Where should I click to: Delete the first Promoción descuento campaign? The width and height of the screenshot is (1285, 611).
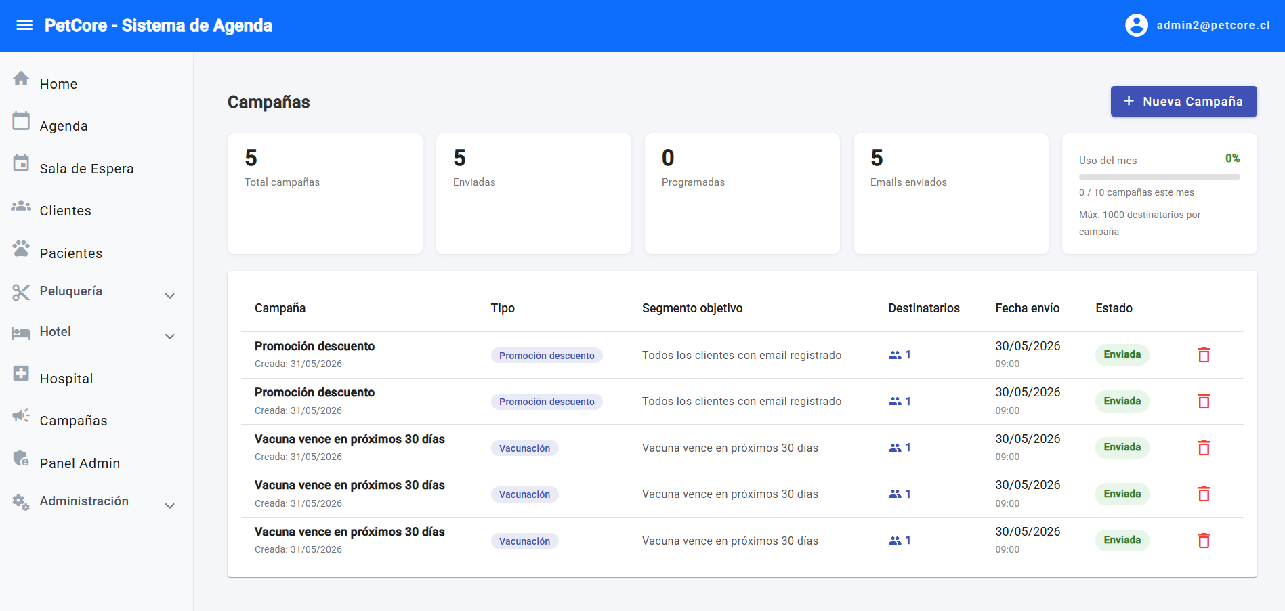coord(1204,355)
